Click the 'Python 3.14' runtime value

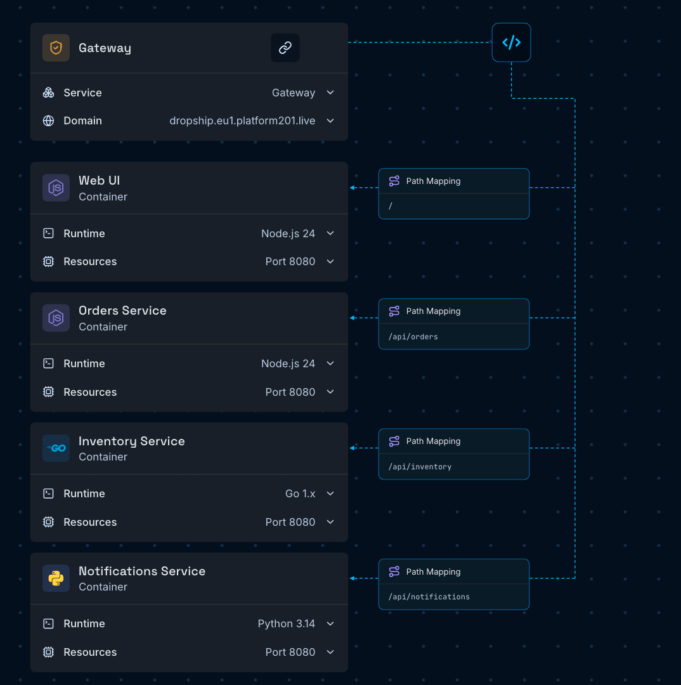pyautogui.click(x=286, y=624)
